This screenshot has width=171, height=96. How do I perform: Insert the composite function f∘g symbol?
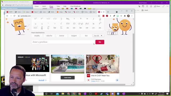pos(81,24)
